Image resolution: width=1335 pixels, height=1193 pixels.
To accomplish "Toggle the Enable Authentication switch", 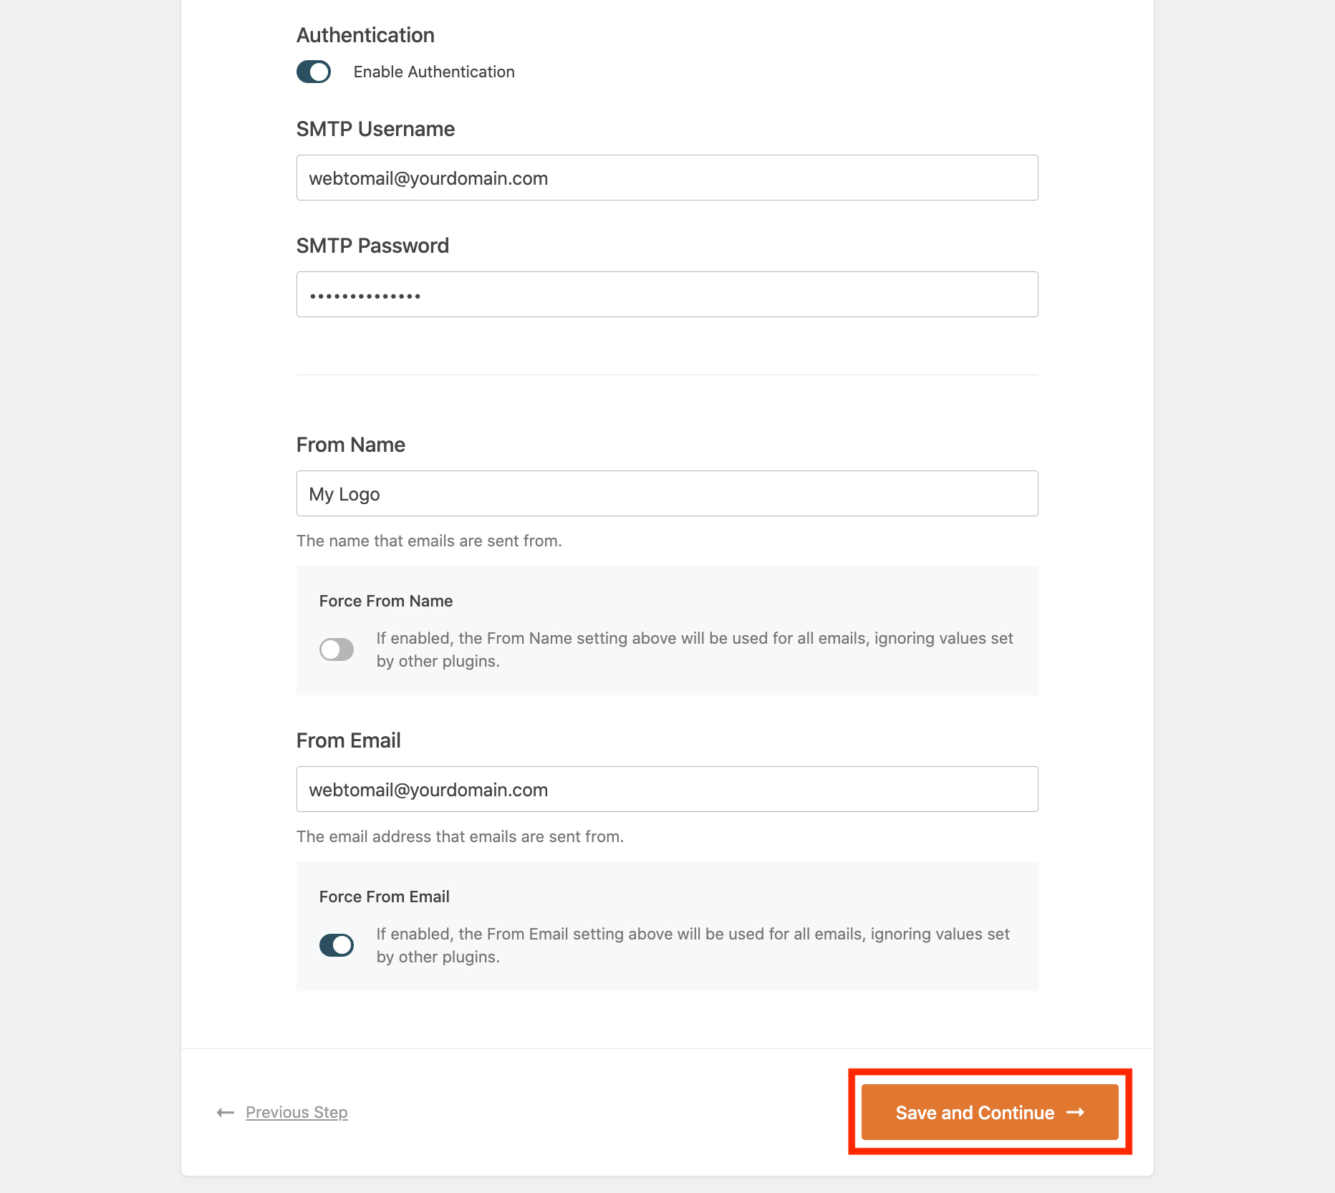I will click(x=314, y=72).
